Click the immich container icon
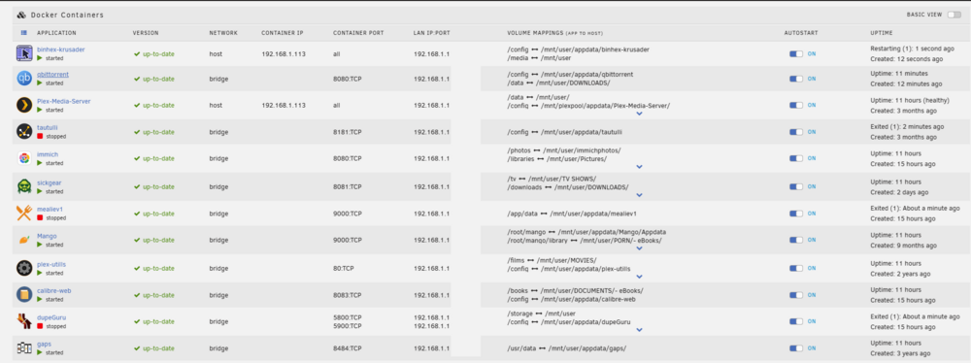This screenshot has height=363, width=971. click(24, 158)
